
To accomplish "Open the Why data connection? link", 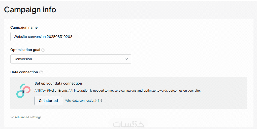I will [x=81, y=101].
